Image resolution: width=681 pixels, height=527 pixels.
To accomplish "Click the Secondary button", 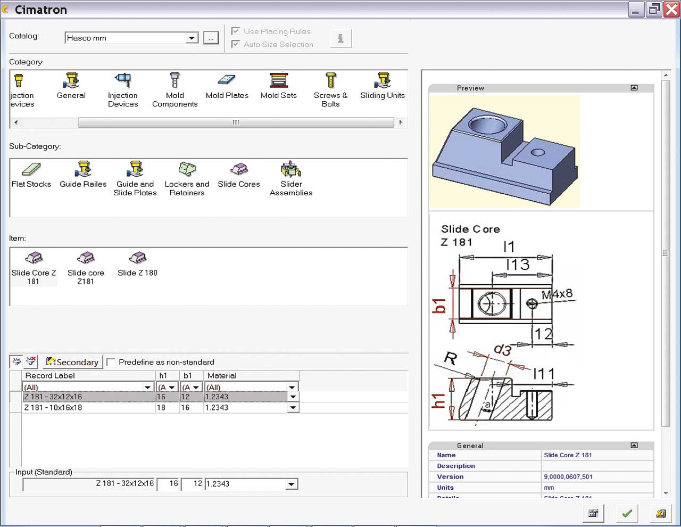I will click(x=72, y=362).
